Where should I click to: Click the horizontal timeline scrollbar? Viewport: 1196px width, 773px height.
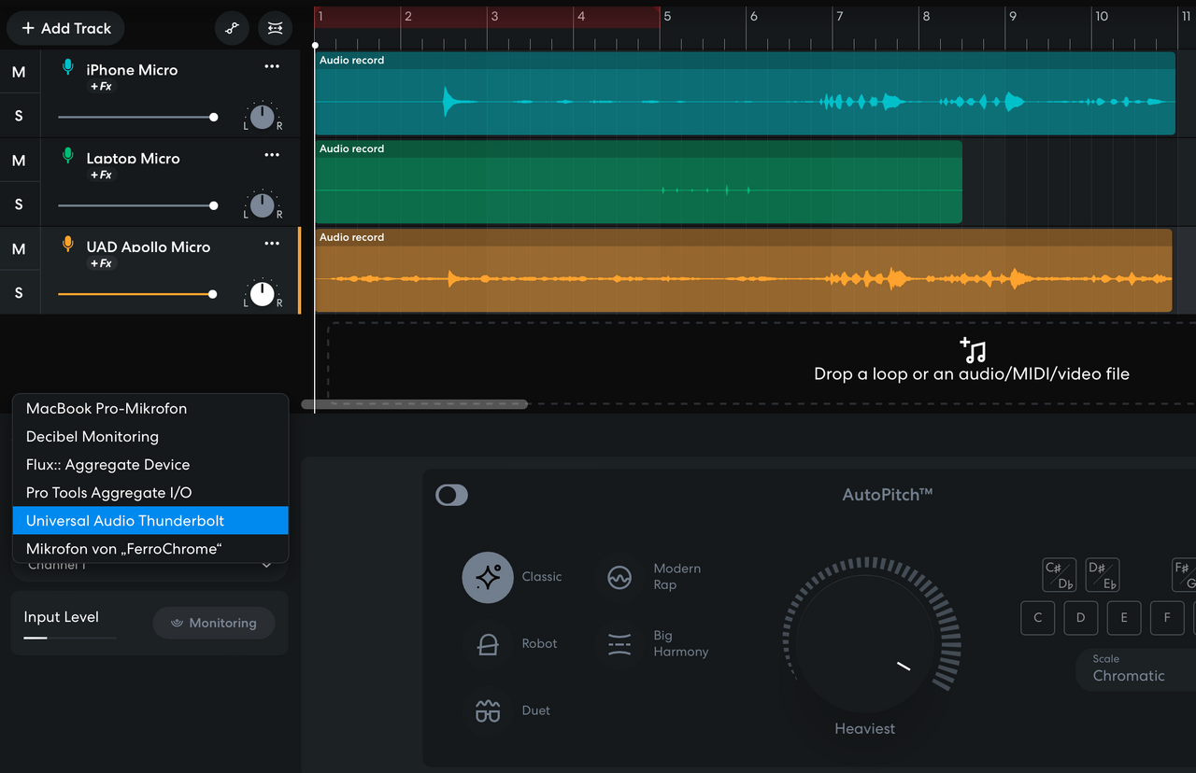pyautogui.click(x=415, y=404)
